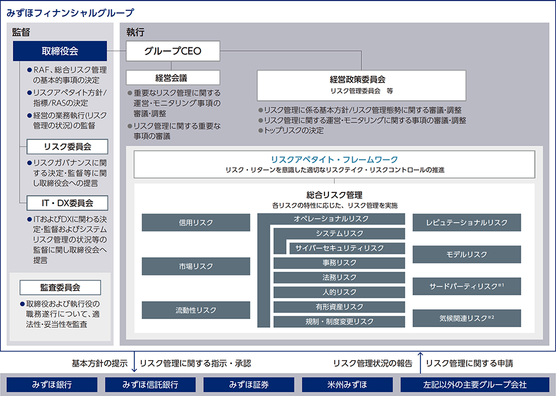This screenshot has width=556, height=396.
Task: Select the subtitle starting with 各リスクの特性に応じた
Action: (x=335, y=206)
